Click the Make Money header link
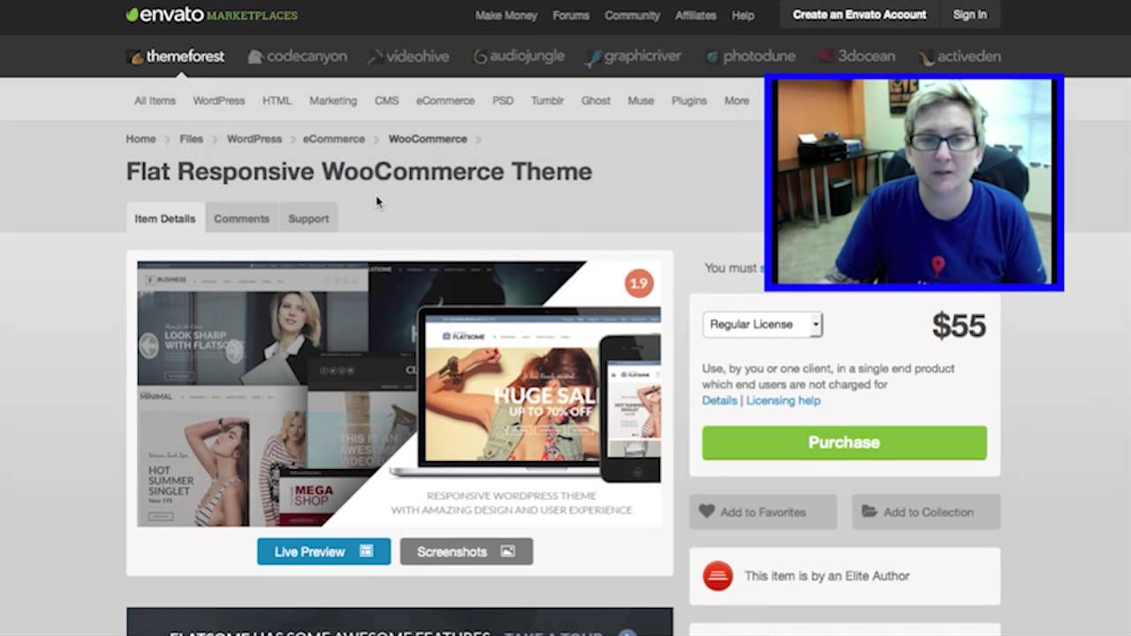 (505, 15)
